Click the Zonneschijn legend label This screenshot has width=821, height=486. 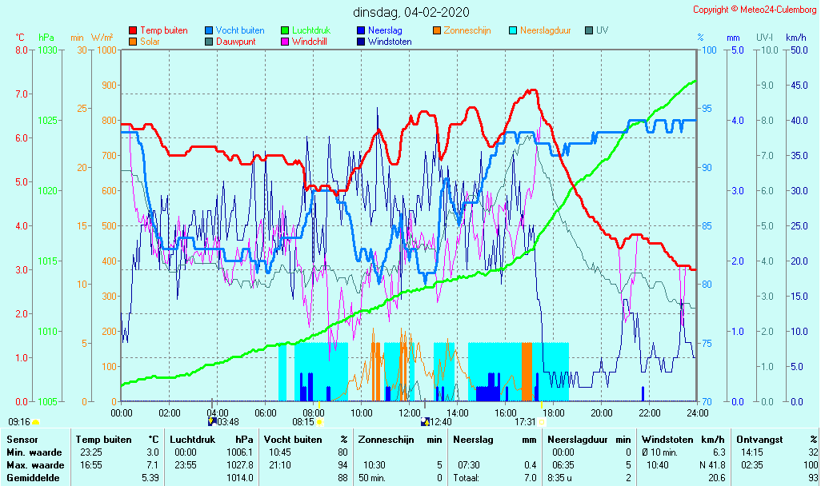(467, 30)
